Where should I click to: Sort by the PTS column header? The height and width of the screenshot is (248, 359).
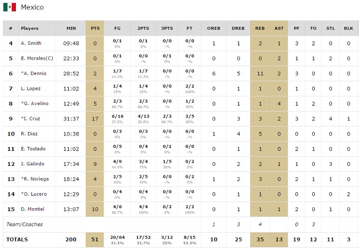click(95, 28)
